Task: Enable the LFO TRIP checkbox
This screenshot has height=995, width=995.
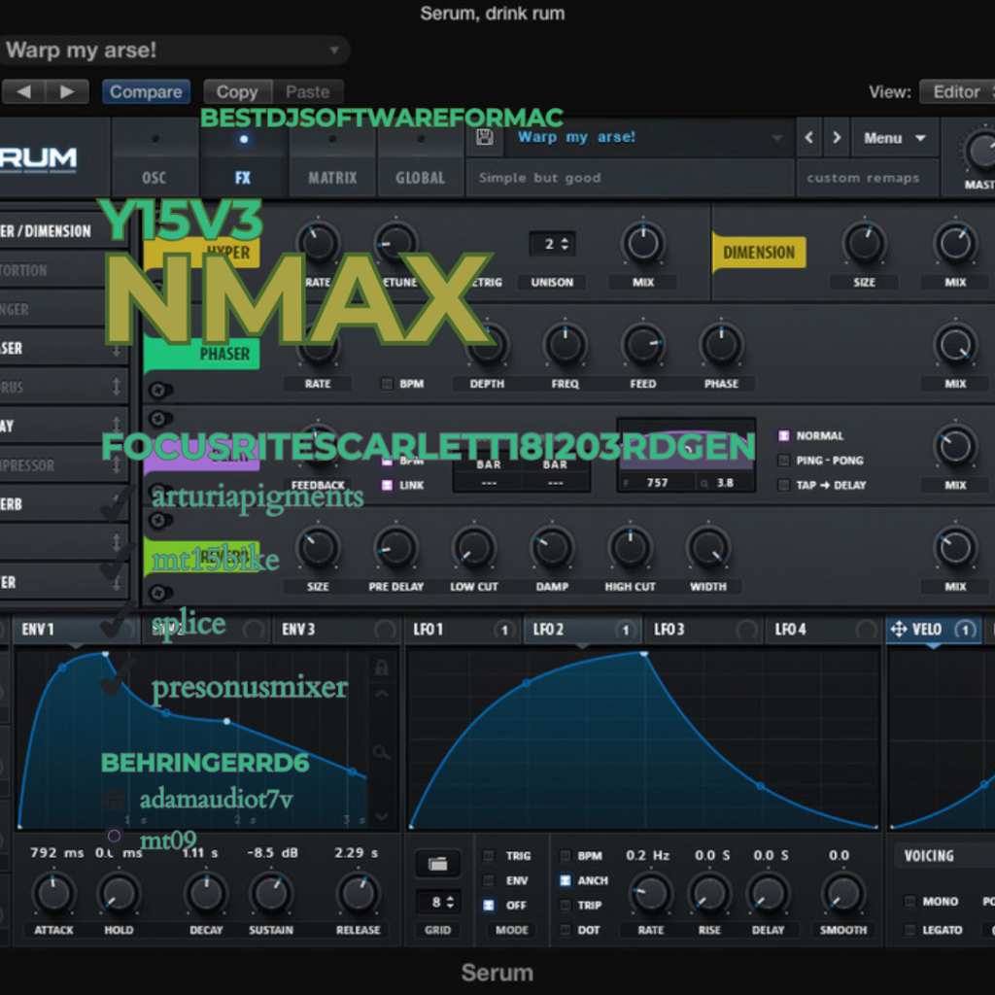Action: tap(566, 905)
